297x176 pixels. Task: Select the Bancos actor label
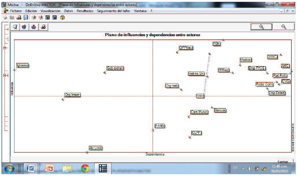pos(220,110)
